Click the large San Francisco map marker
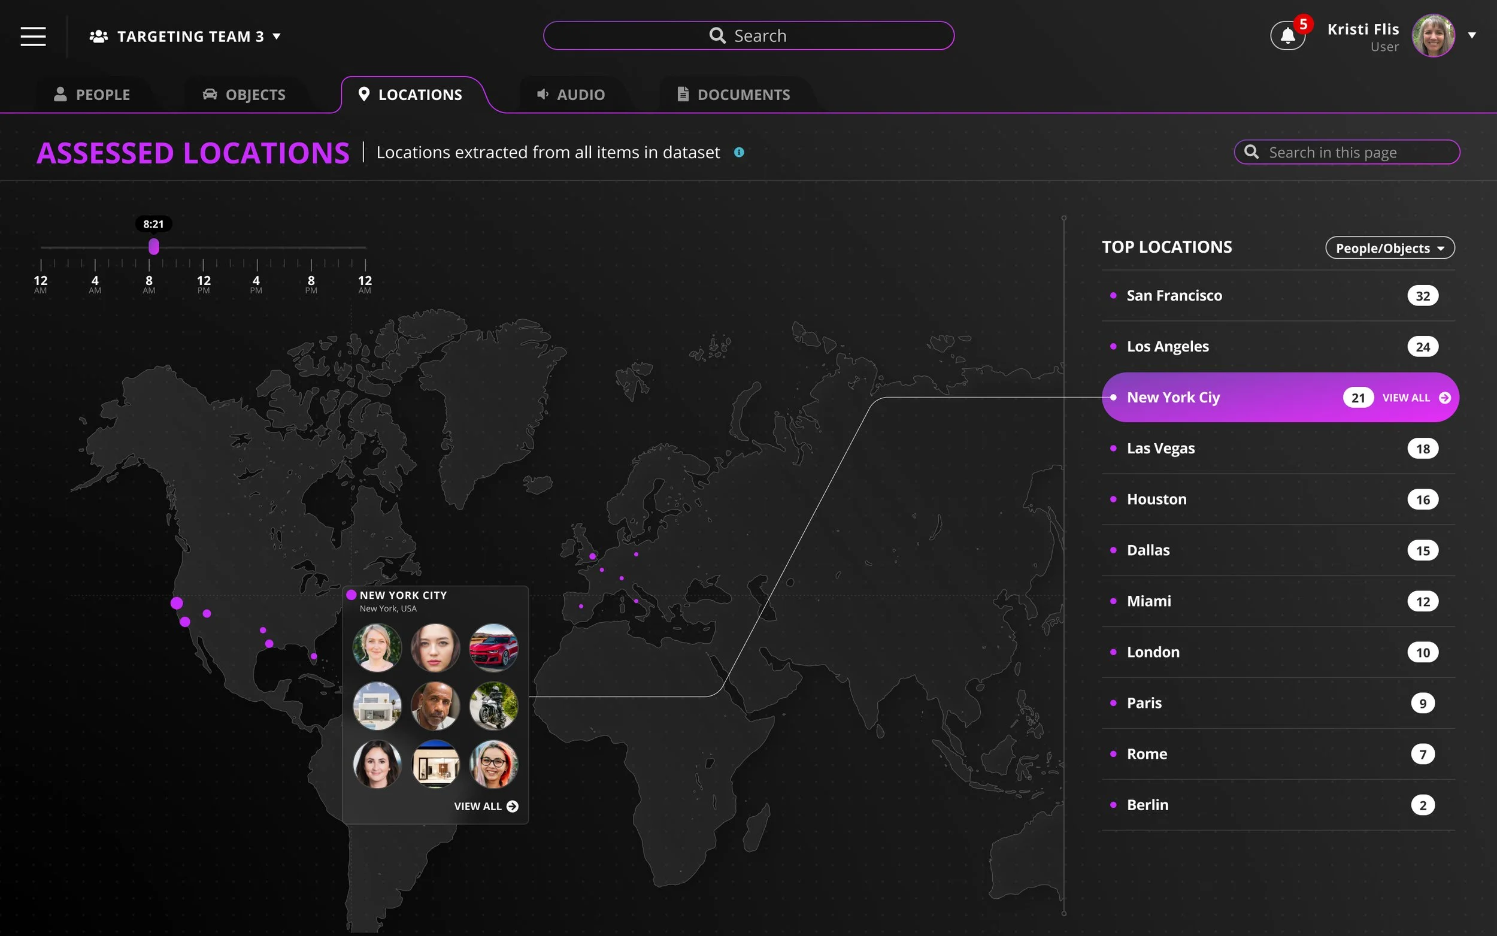 click(177, 603)
